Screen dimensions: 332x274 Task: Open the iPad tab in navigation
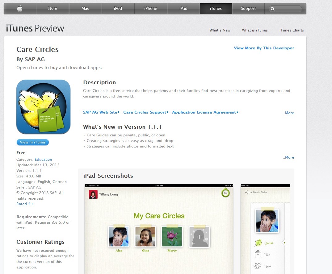coord(183,8)
